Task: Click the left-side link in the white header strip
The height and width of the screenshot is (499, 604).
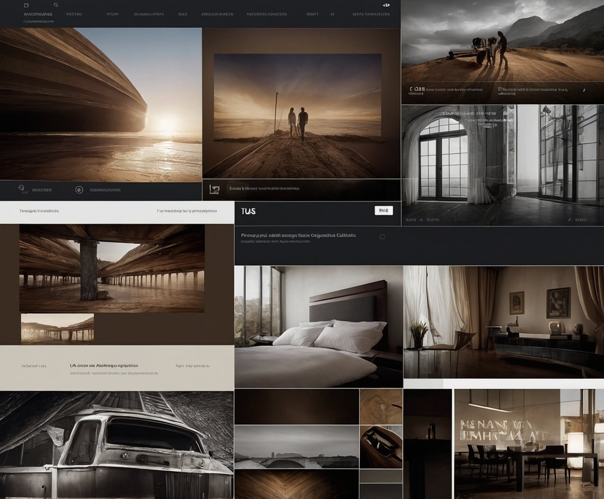Action: (x=39, y=211)
